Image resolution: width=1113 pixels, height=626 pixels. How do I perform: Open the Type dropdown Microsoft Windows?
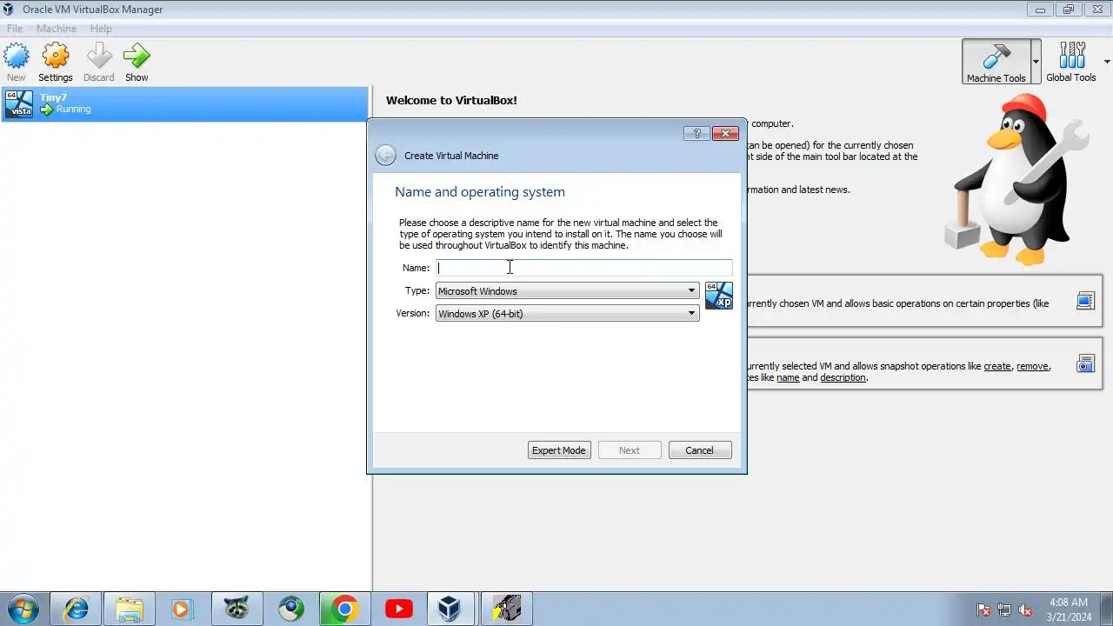(x=567, y=291)
